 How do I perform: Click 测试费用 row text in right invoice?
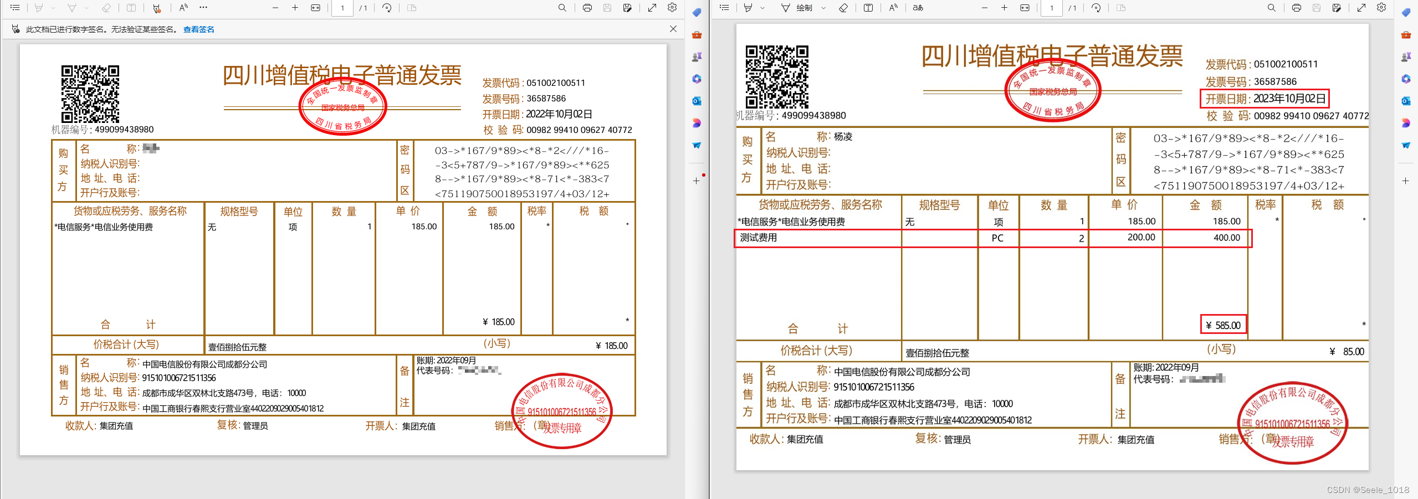759,238
